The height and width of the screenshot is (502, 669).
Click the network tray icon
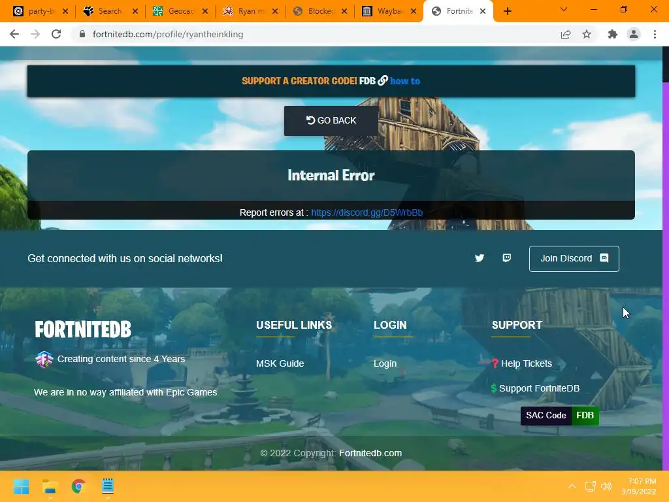(x=590, y=486)
